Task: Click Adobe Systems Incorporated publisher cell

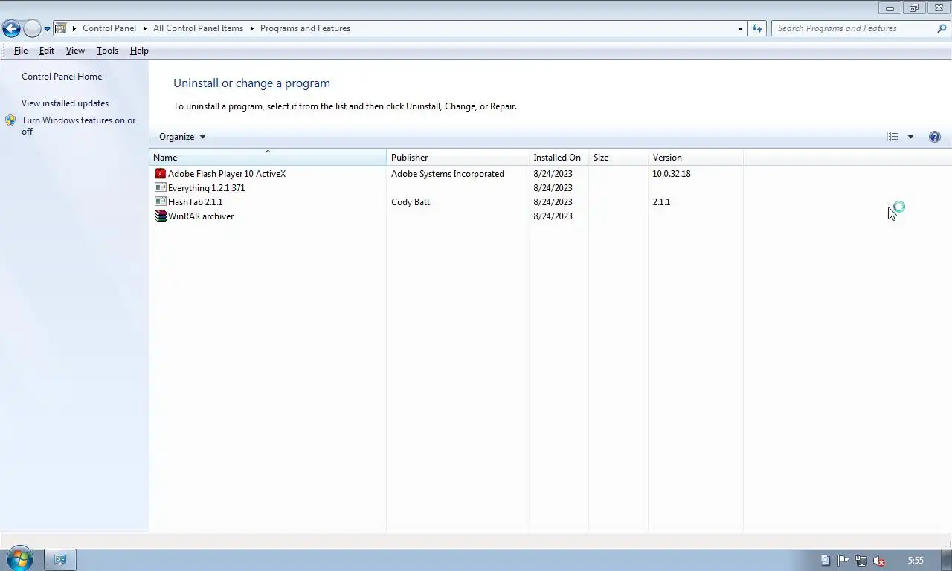Action: click(448, 174)
